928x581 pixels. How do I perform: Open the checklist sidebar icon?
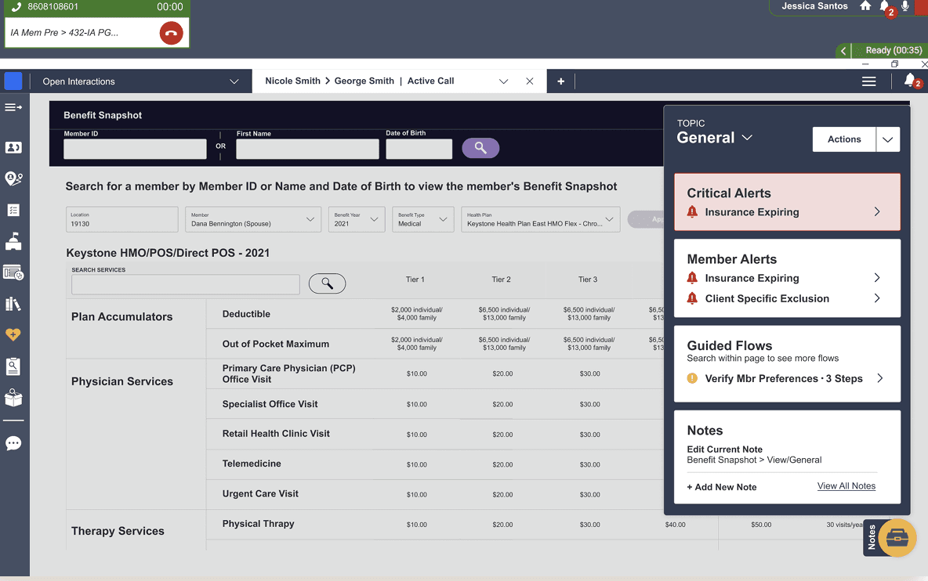(x=13, y=211)
